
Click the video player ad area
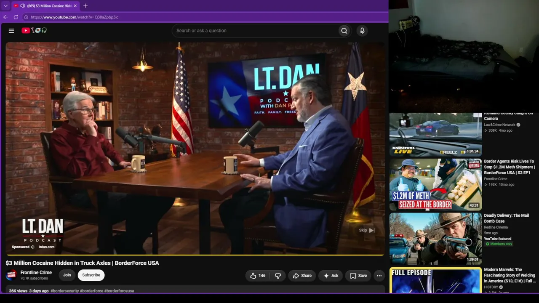(195, 148)
